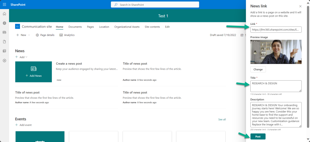Viewport: 310px width, 142px height.
Task: Click the search magnifier icon
Action: coord(116,5)
